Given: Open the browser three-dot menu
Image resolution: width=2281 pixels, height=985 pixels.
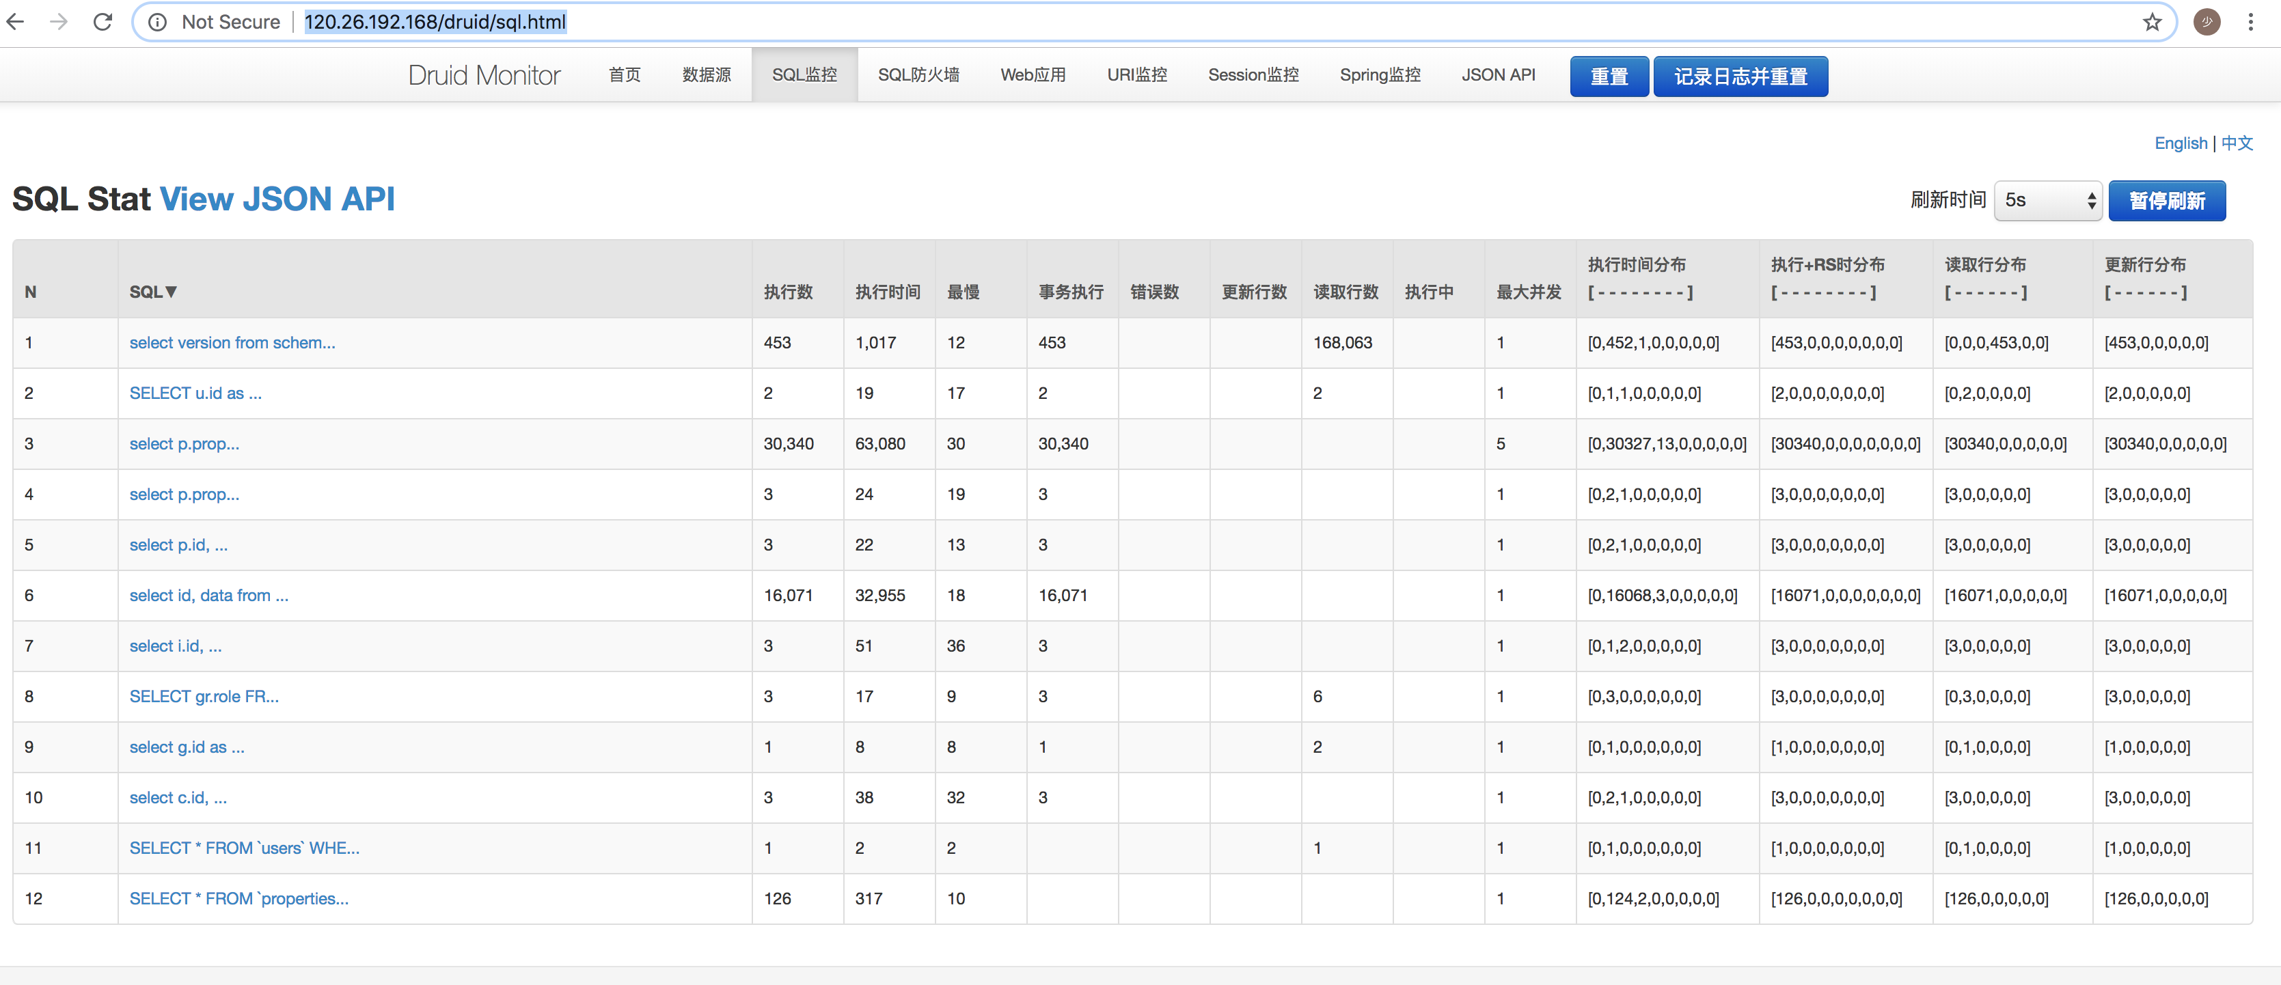Looking at the screenshot, I should (2250, 22).
